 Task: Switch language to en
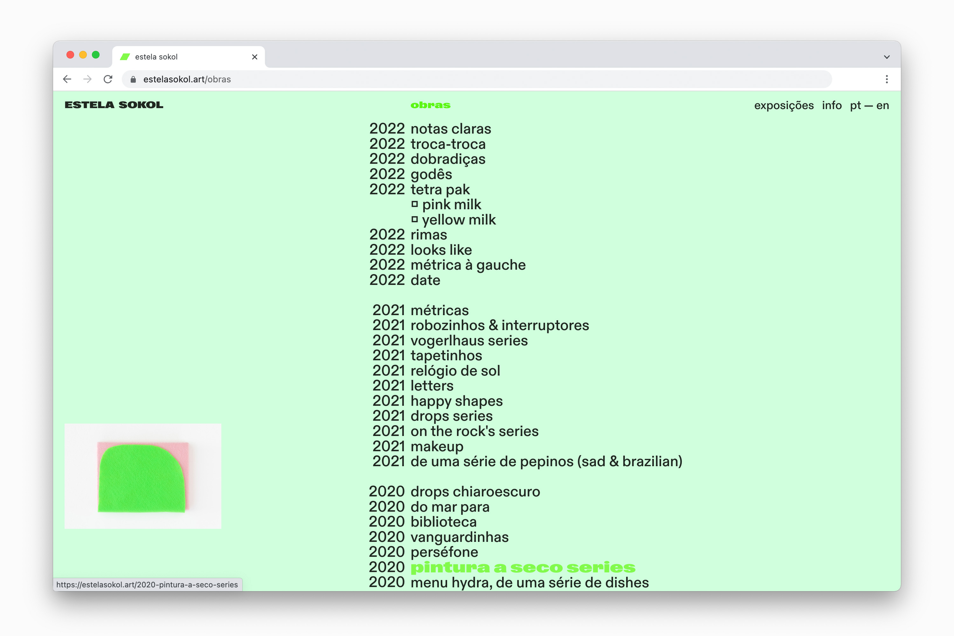point(883,106)
